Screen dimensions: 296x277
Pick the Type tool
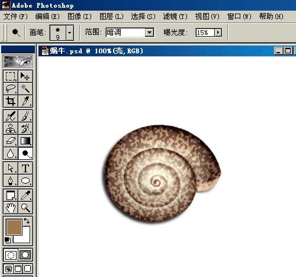(25, 168)
